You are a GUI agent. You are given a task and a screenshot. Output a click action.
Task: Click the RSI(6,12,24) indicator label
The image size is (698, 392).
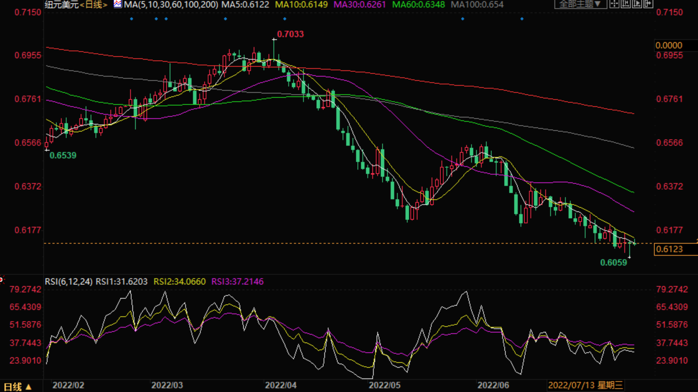point(69,282)
